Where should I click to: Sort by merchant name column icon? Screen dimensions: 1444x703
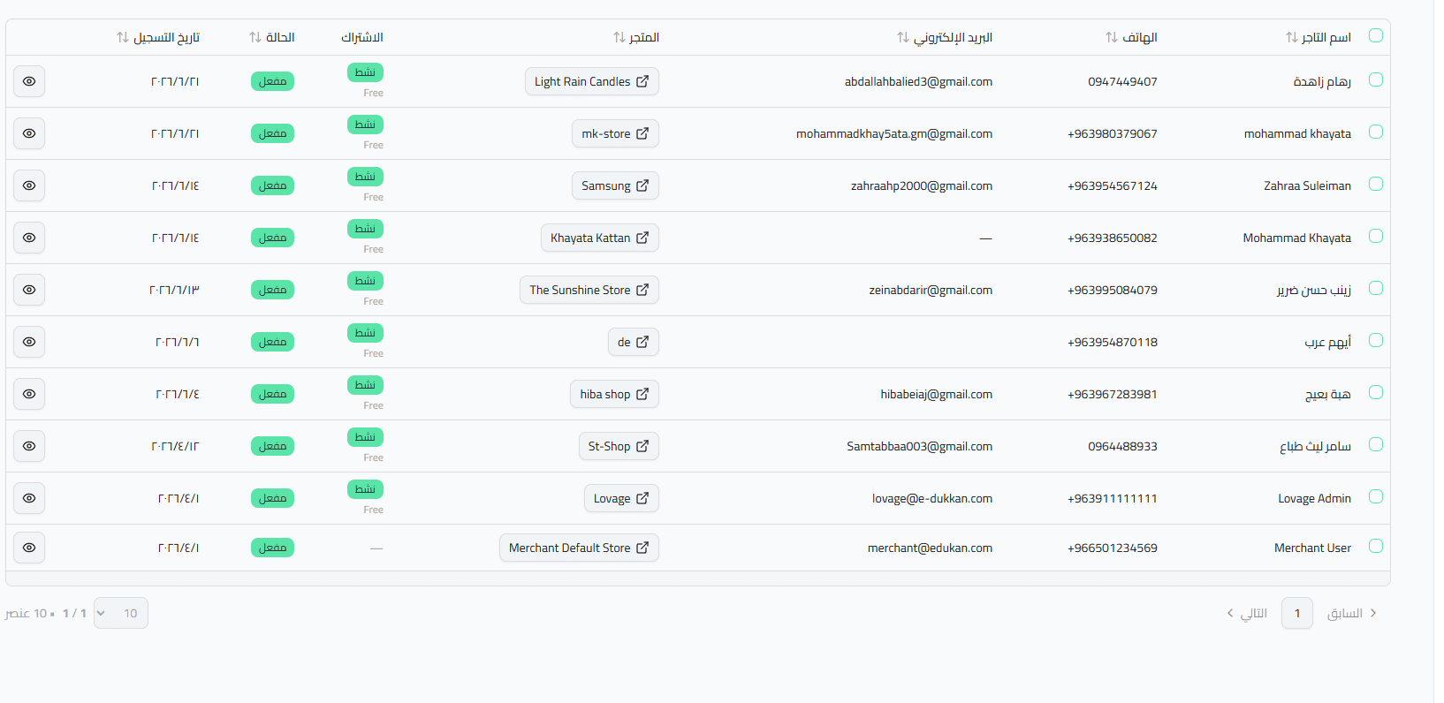[1291, 37]
